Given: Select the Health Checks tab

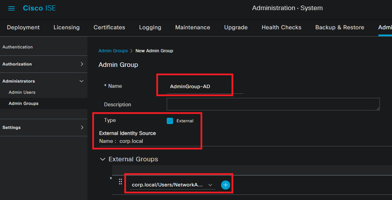Looking at the screenshot, I should click(x=282, y=27).
